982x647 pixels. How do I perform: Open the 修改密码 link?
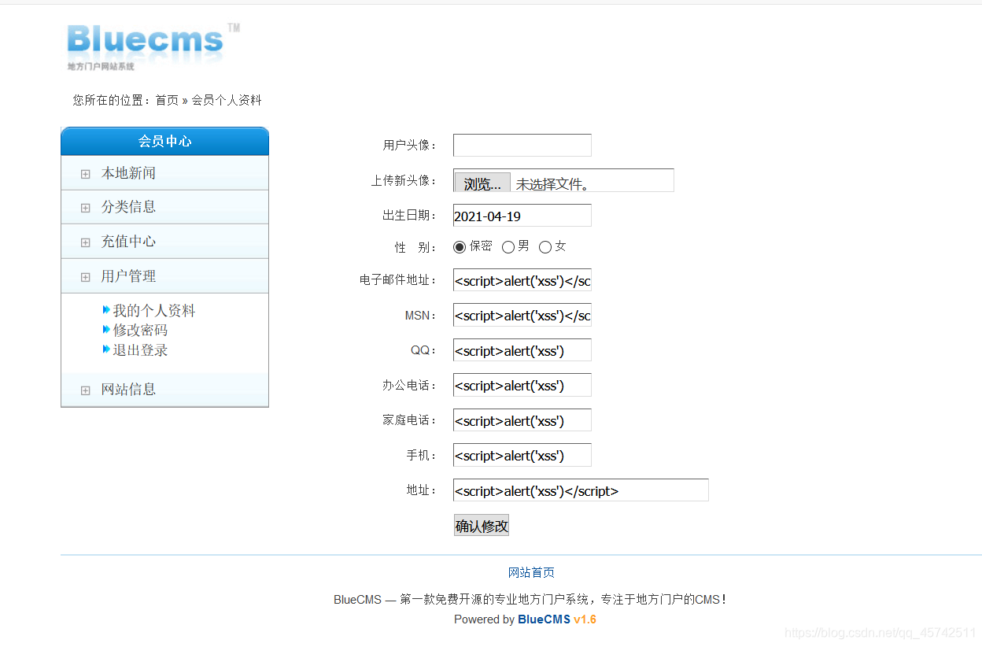click(x=140, y=331)
